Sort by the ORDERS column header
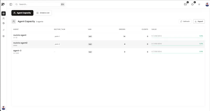210x111 pixels. [x=122, y=29]
